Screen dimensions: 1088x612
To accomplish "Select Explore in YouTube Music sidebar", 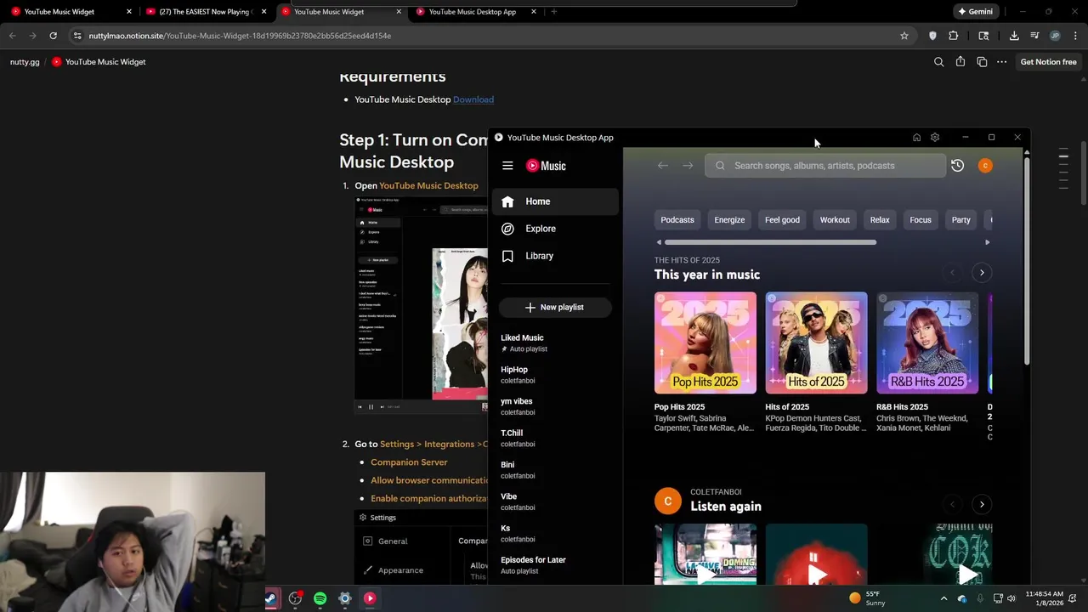I will pyautogui.click(x=556, y=229).
